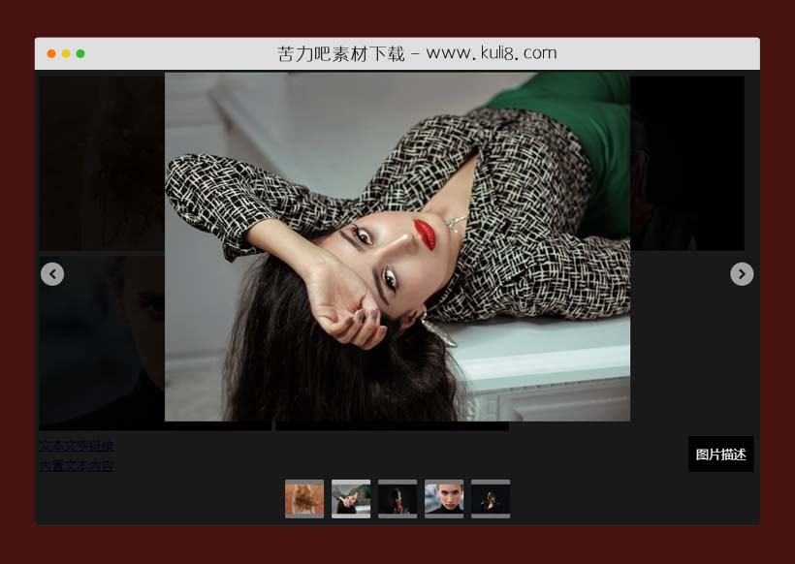
Task: Open the upper text link below the image
Action: (x=76, y=446)
